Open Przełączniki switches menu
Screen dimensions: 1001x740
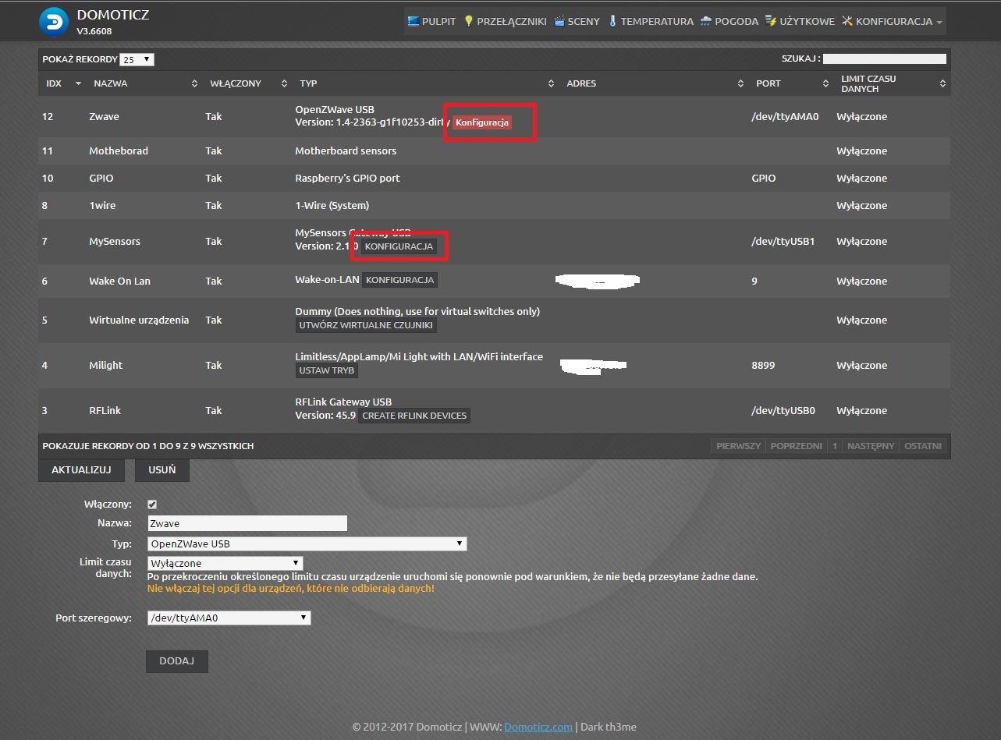tap(505, 21)
